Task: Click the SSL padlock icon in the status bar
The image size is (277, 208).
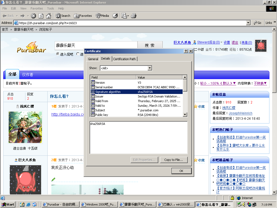Action: coord(232,198)
